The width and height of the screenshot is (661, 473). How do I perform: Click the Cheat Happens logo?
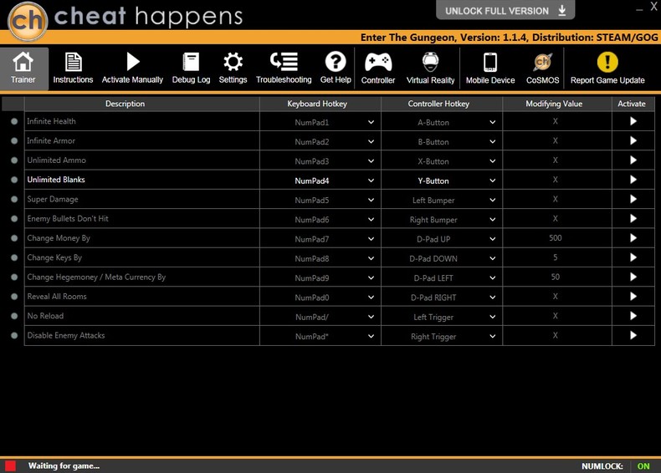pos(27,21)
